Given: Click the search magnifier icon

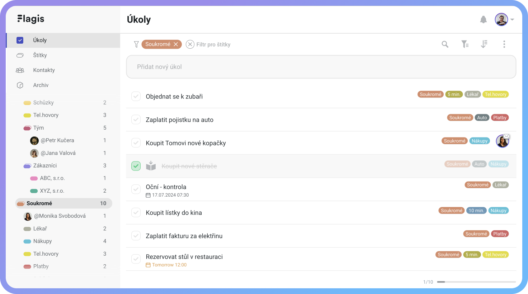Looking at the screenshot, I should click(x=445, y=44).
